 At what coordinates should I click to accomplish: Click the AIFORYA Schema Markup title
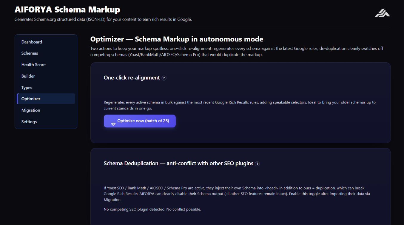point(67,10)
